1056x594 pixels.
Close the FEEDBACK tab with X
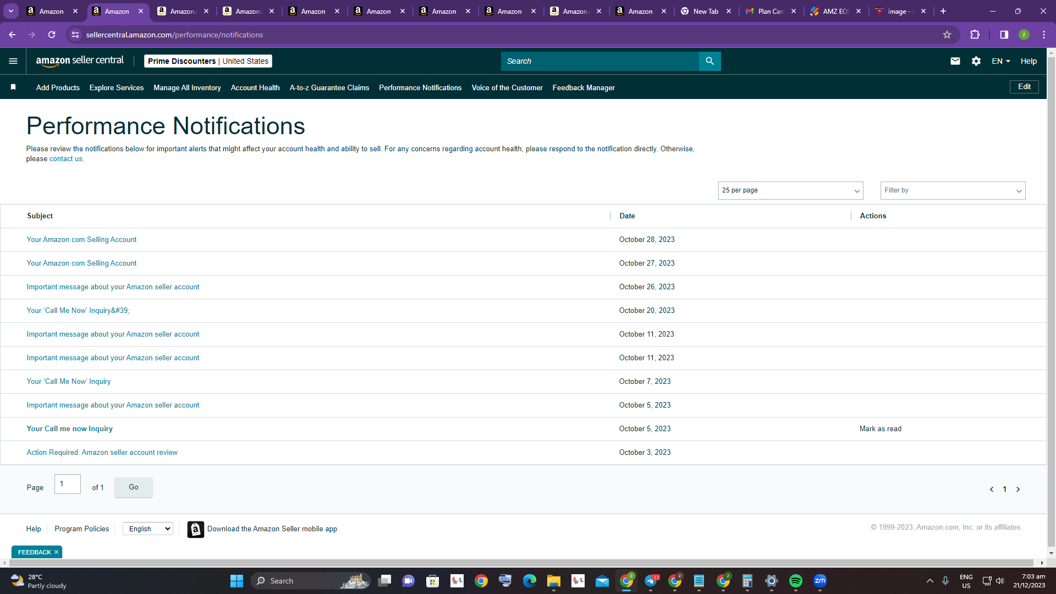coord(56,552)
